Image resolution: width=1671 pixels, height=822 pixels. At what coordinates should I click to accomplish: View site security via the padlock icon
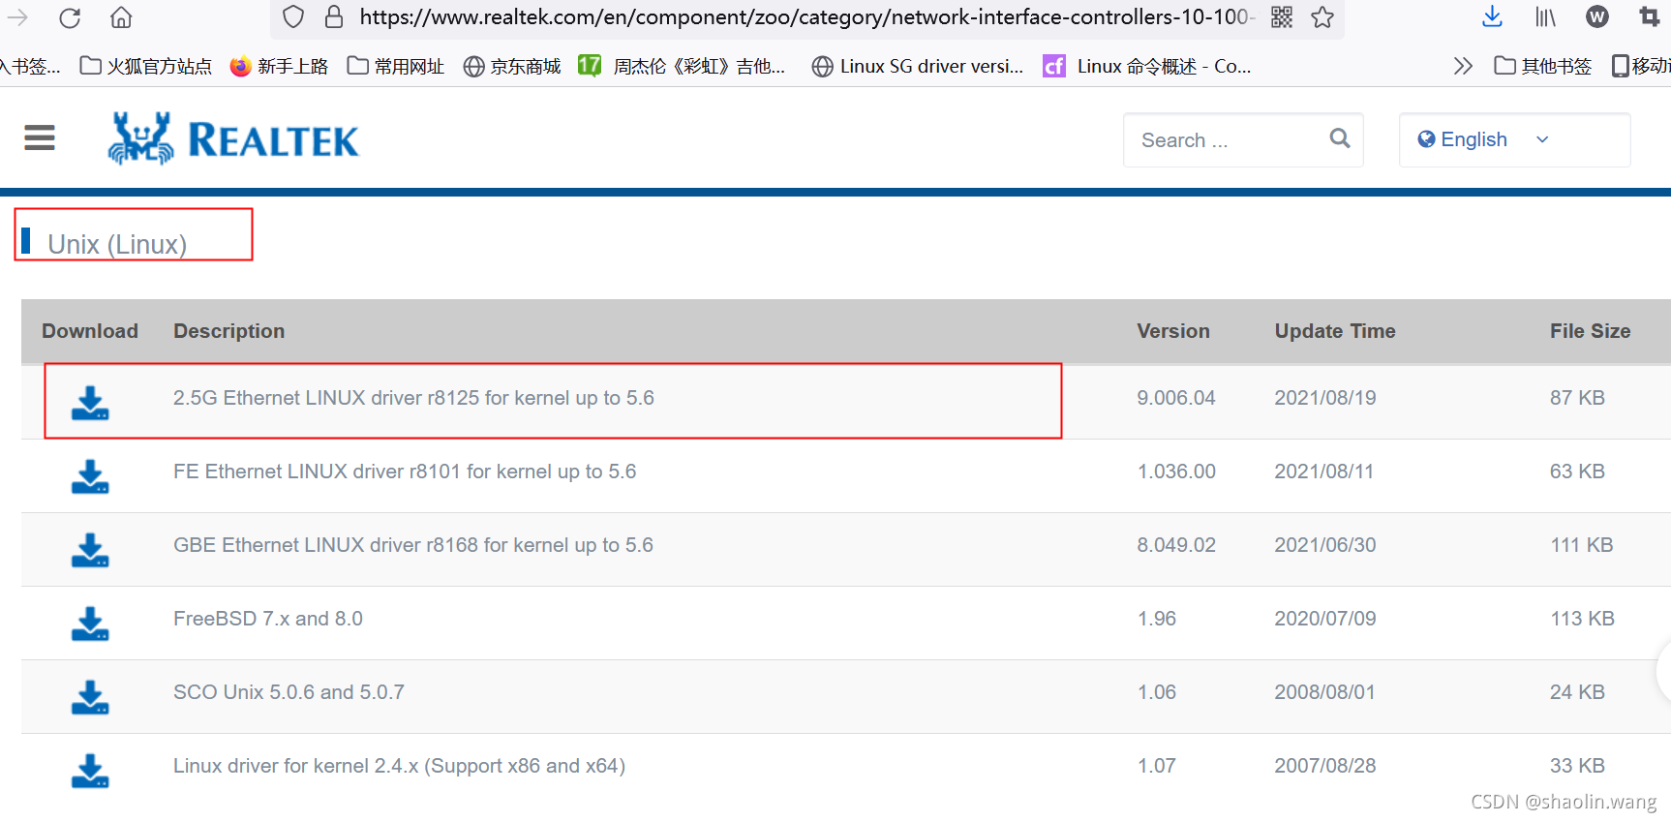tap(334, 16)
